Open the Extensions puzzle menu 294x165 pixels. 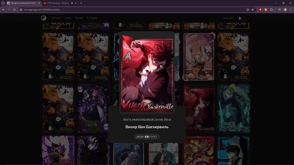click(x=271, y=9)
